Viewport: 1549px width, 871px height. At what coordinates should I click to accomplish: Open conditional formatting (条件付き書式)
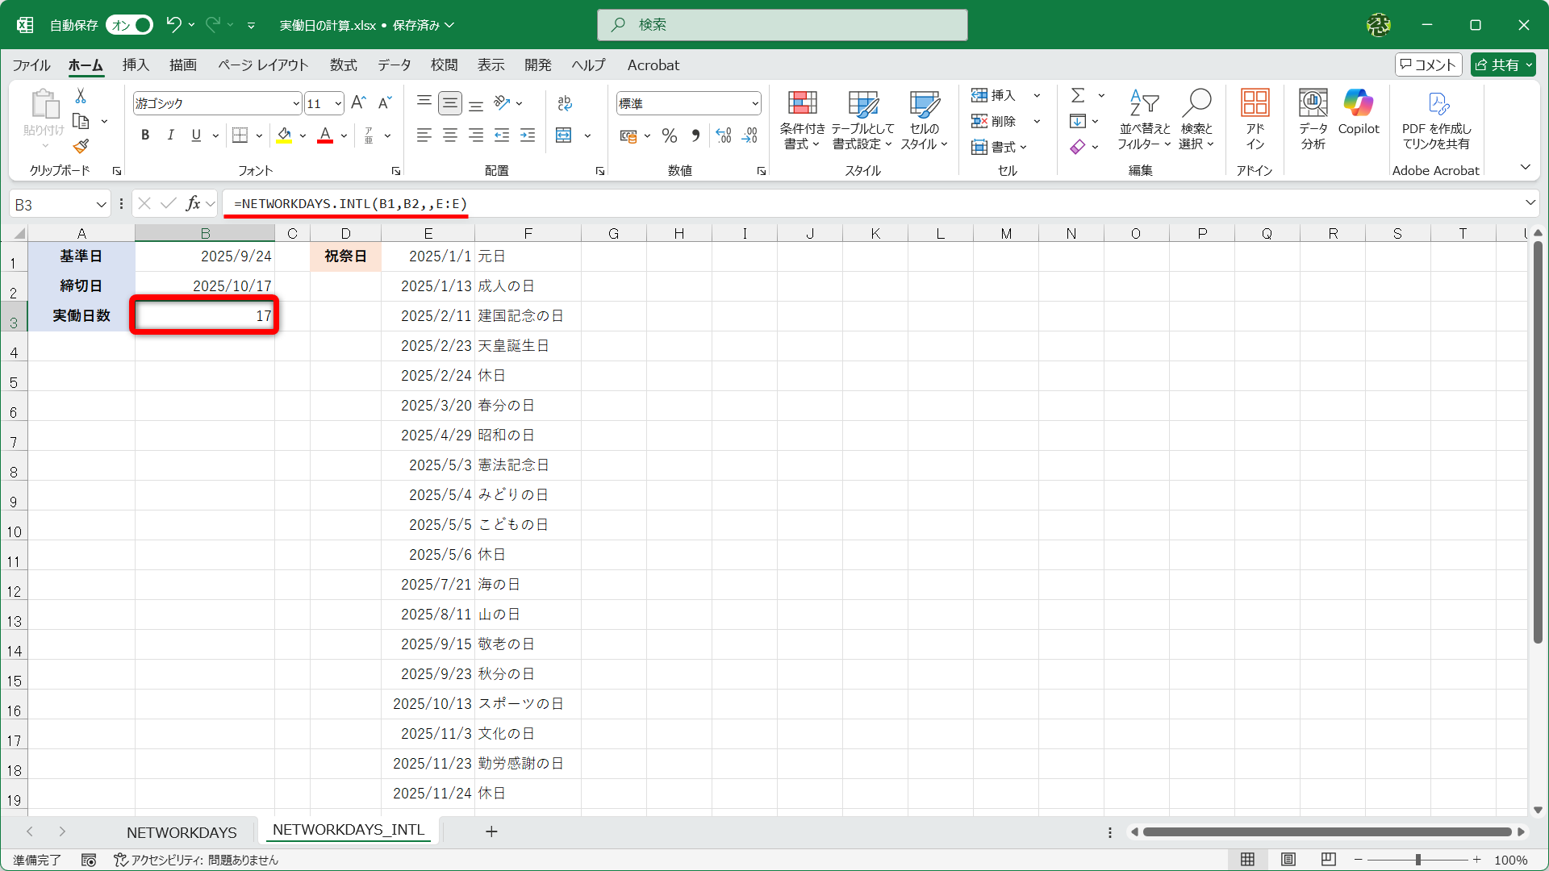click(801, 121)
